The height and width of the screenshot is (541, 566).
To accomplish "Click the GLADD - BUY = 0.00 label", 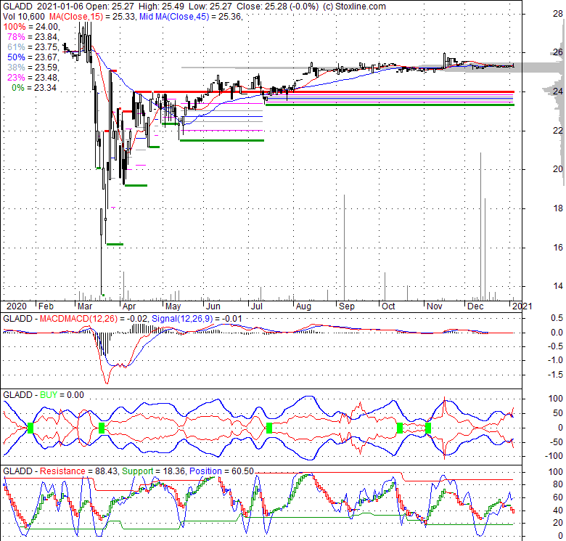I will pos(44,395).
